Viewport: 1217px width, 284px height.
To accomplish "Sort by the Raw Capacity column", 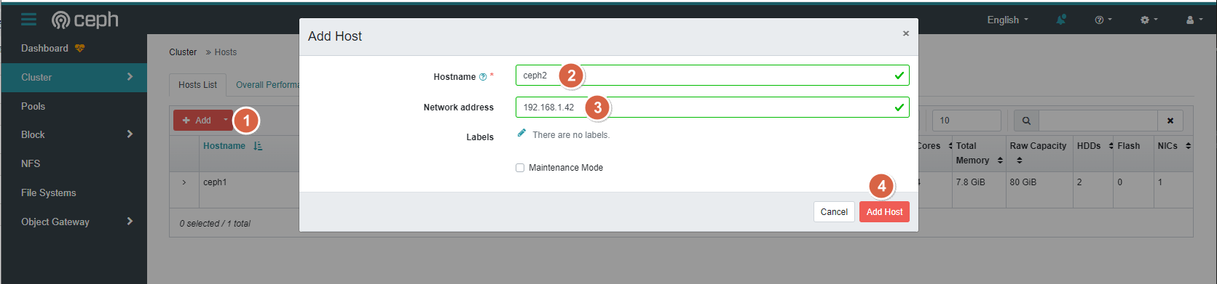I will 1039,153.
